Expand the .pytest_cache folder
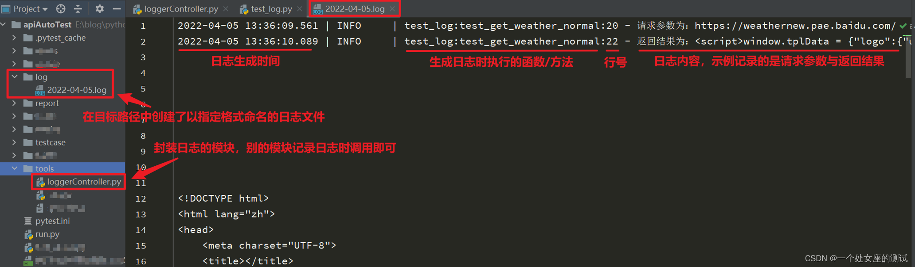This screenshot has height=267, width=915. pyautogui.click(x=15, y=38)
